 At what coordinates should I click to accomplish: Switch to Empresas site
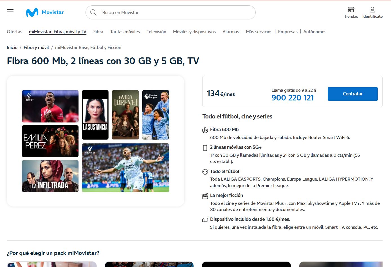288,32
